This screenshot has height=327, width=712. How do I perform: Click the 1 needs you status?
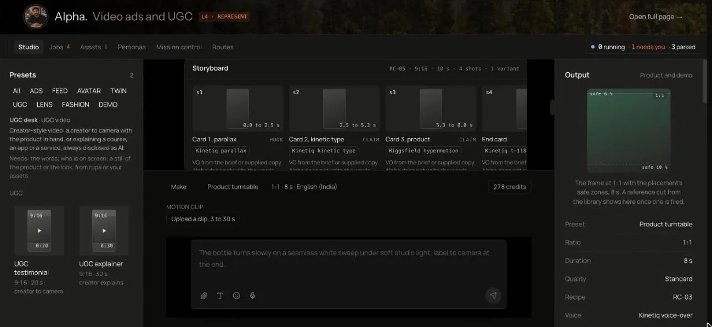point(648,47)
